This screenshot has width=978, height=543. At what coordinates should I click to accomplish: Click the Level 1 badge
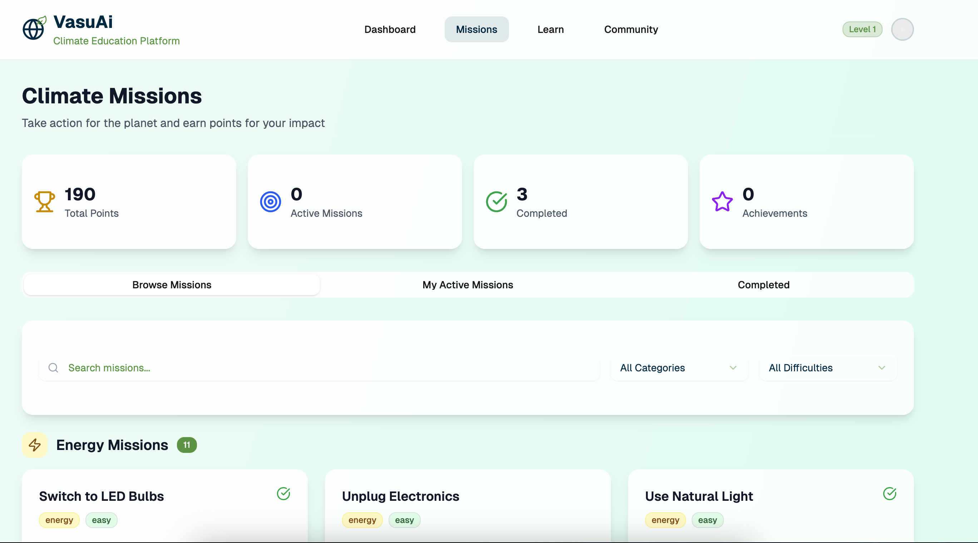pyautogui.click(x=862, y=29)
